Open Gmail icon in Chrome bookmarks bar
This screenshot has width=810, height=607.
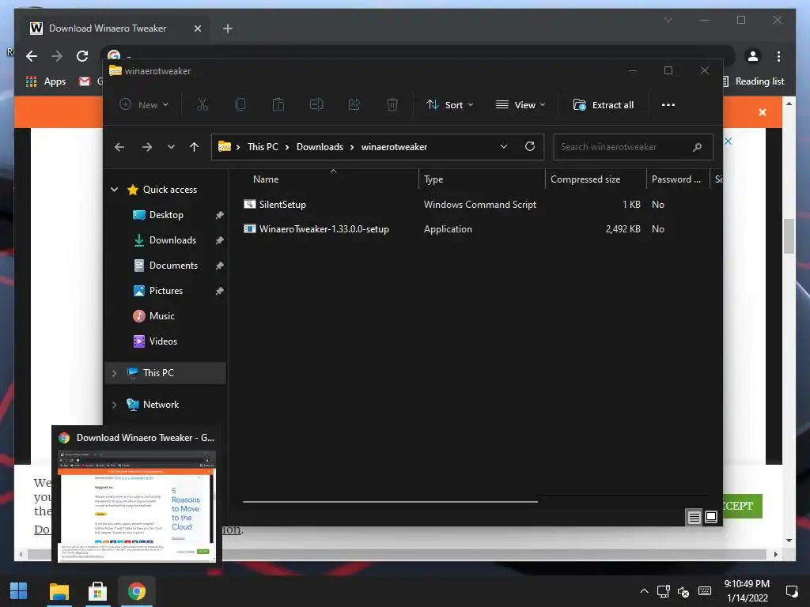[x=84, y=81]
